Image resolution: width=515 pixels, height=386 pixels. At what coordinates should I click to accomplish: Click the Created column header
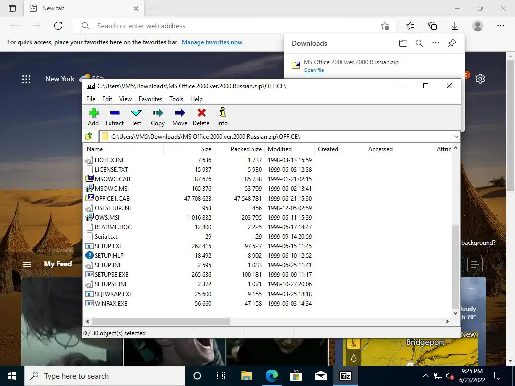coord(339,149)
